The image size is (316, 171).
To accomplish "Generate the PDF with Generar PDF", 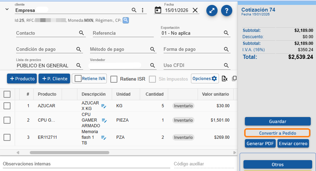I will point(260,144).
